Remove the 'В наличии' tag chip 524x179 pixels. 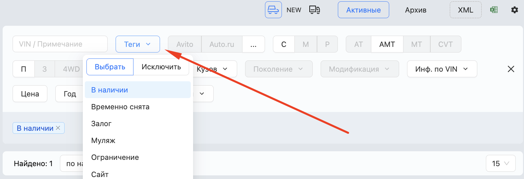(58, 128)
